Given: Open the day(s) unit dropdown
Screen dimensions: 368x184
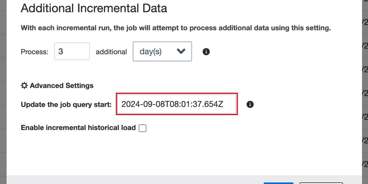Looking at the screenshot, I should click(161, 51).
